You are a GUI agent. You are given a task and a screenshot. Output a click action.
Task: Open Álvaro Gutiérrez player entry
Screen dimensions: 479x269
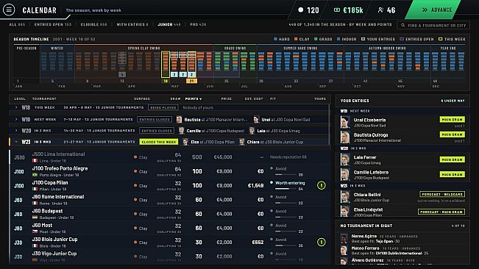(x=402, y=260)
